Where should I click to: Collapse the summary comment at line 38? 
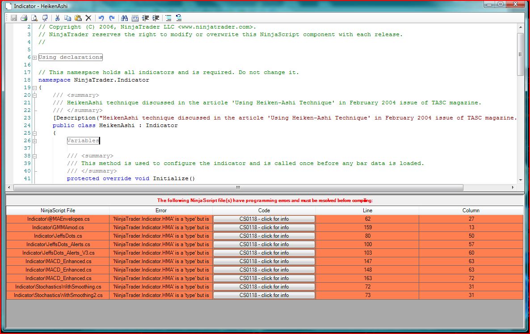(34, 156)
